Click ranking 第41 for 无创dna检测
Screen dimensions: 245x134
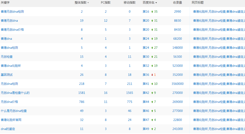(146, 84)
